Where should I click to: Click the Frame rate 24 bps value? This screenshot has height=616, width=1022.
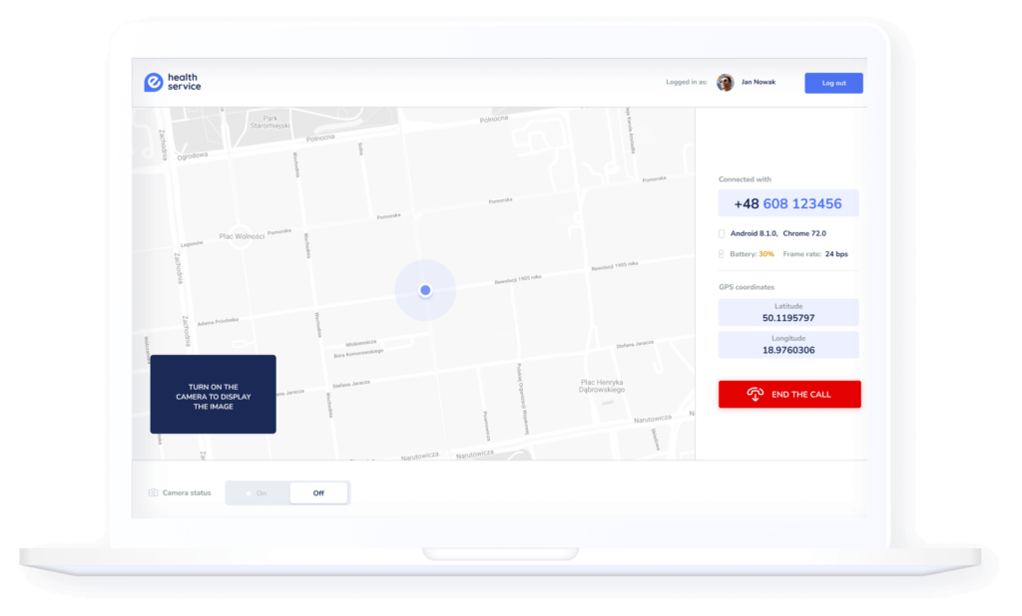(x=836, y=254)
